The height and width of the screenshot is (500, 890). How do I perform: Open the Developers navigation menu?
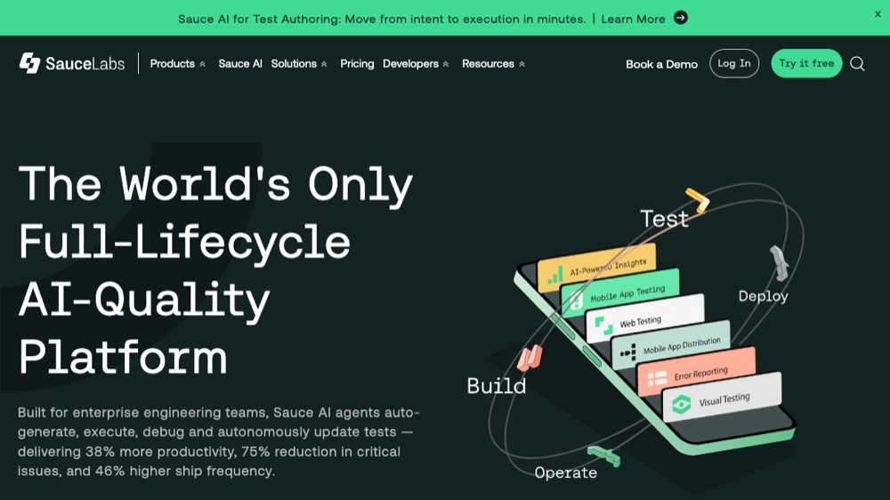[x=410, y=63]
